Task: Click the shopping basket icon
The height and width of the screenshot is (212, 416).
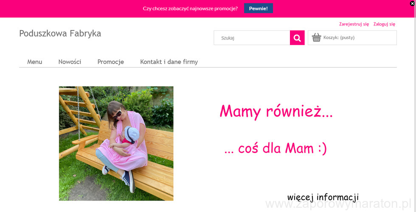Action: pyautogui.click(x=317, y=37)
